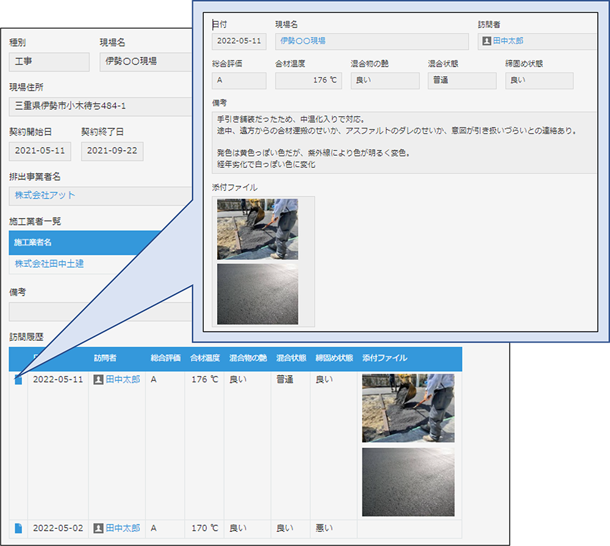Click the 合材温度 column header in 訪問履歴
The width and height of the screenshot is (610, 546).
206,359
